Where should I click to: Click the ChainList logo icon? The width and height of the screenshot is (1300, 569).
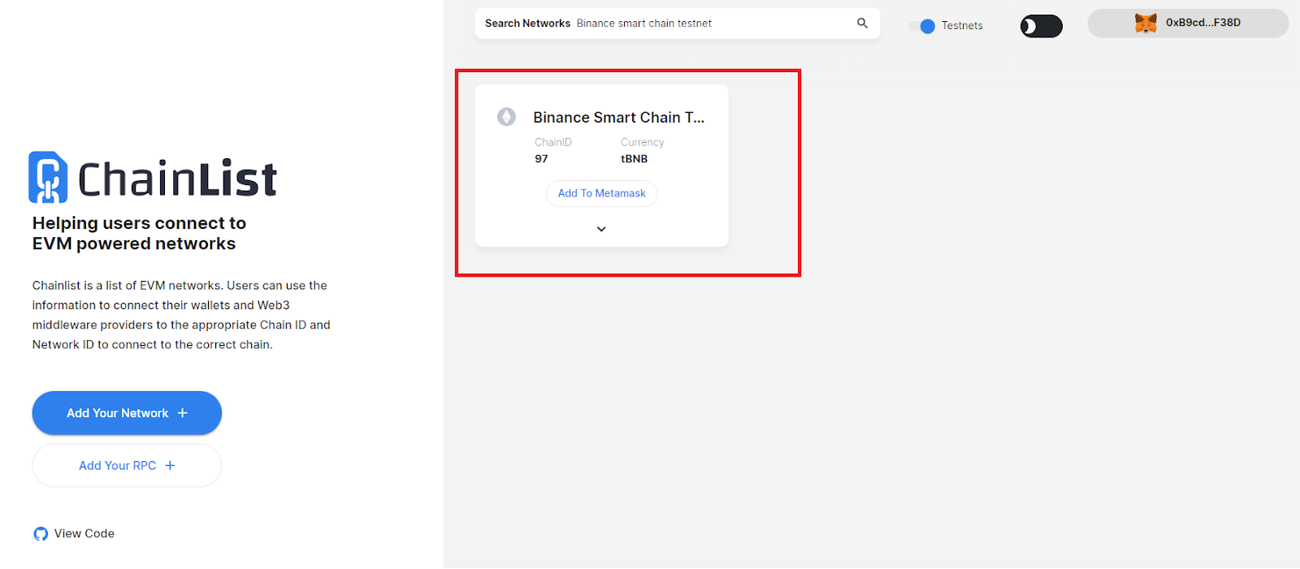(x=48, y=177)
